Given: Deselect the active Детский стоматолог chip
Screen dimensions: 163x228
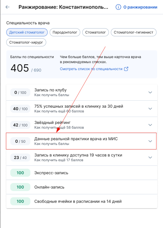Looking at the screenshot, I should [x=27, y=32].
